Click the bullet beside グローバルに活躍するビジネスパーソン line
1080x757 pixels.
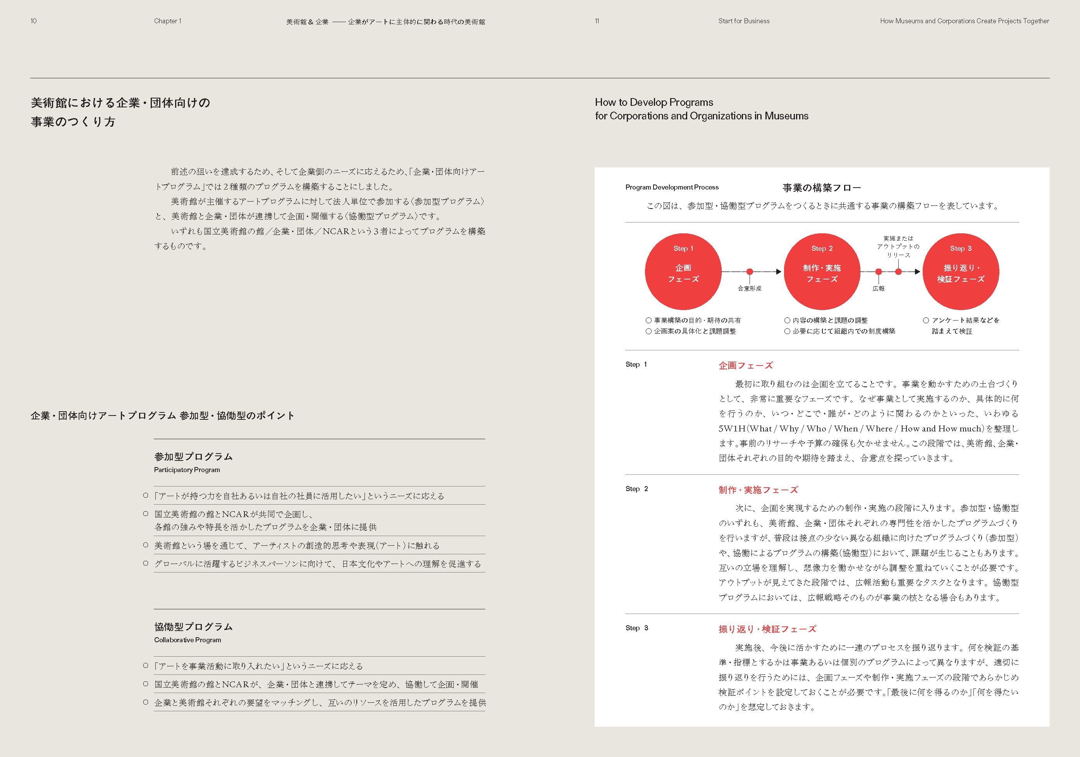pyautogui.click(x=146, y=564)
